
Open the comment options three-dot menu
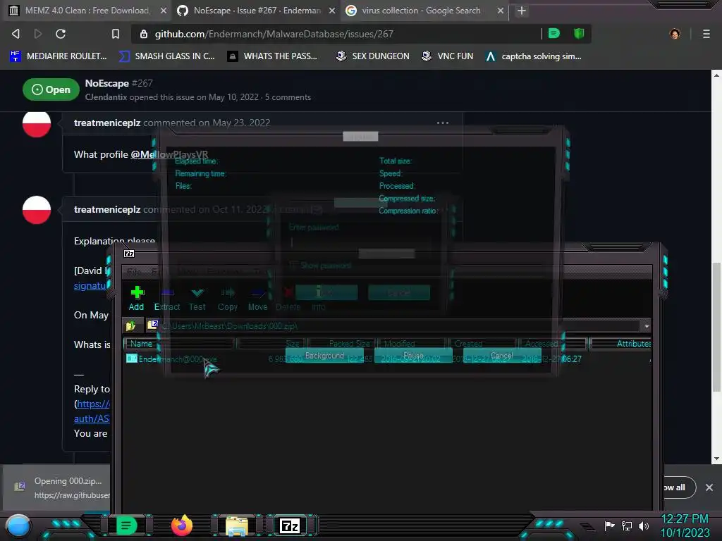point(443,123)
